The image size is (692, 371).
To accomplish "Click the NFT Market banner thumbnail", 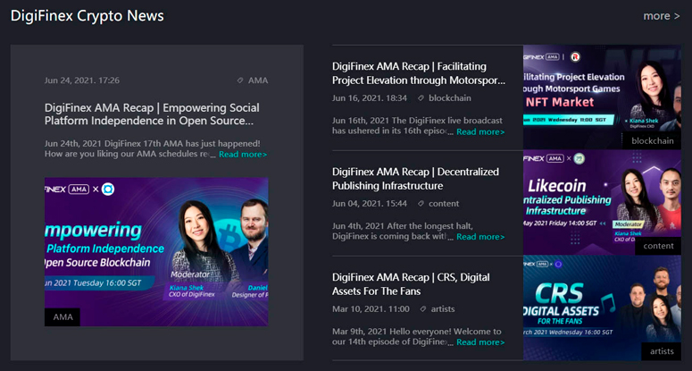I will click(x=602, y=97).
